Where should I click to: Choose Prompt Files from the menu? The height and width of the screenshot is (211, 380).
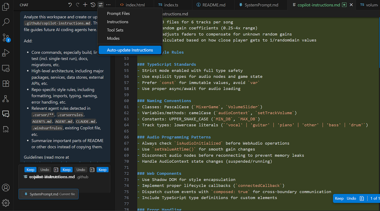118,14
